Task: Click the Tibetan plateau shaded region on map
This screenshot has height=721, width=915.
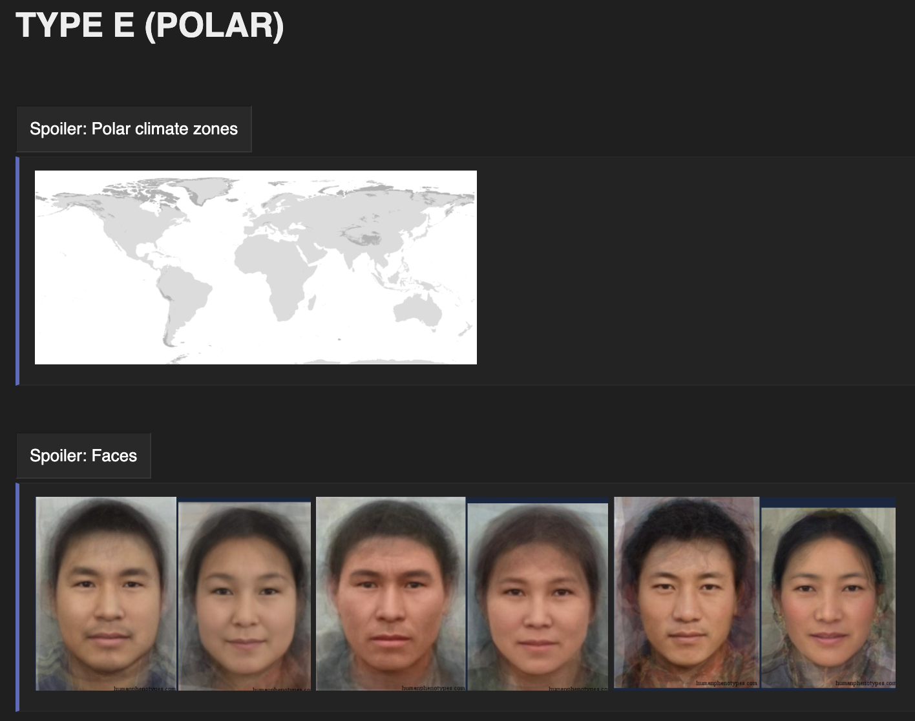Action: pyautogui.click(x=365, y=238)
